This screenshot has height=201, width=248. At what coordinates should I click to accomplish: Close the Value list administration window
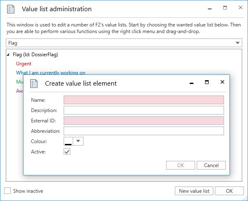240,8
